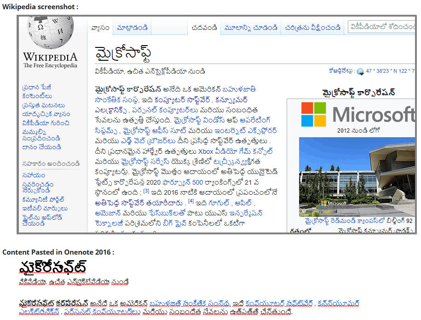
Task: Open యాదృచ్ఛిక వ్యాసం random article link
Action: click(46, 114)
